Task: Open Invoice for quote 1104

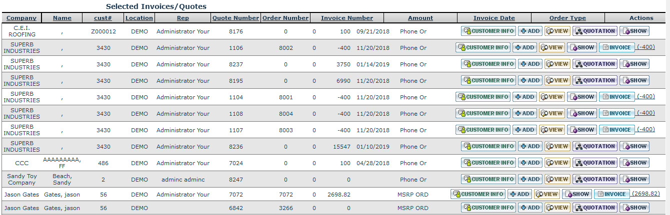Action: (x=616, y=97)
